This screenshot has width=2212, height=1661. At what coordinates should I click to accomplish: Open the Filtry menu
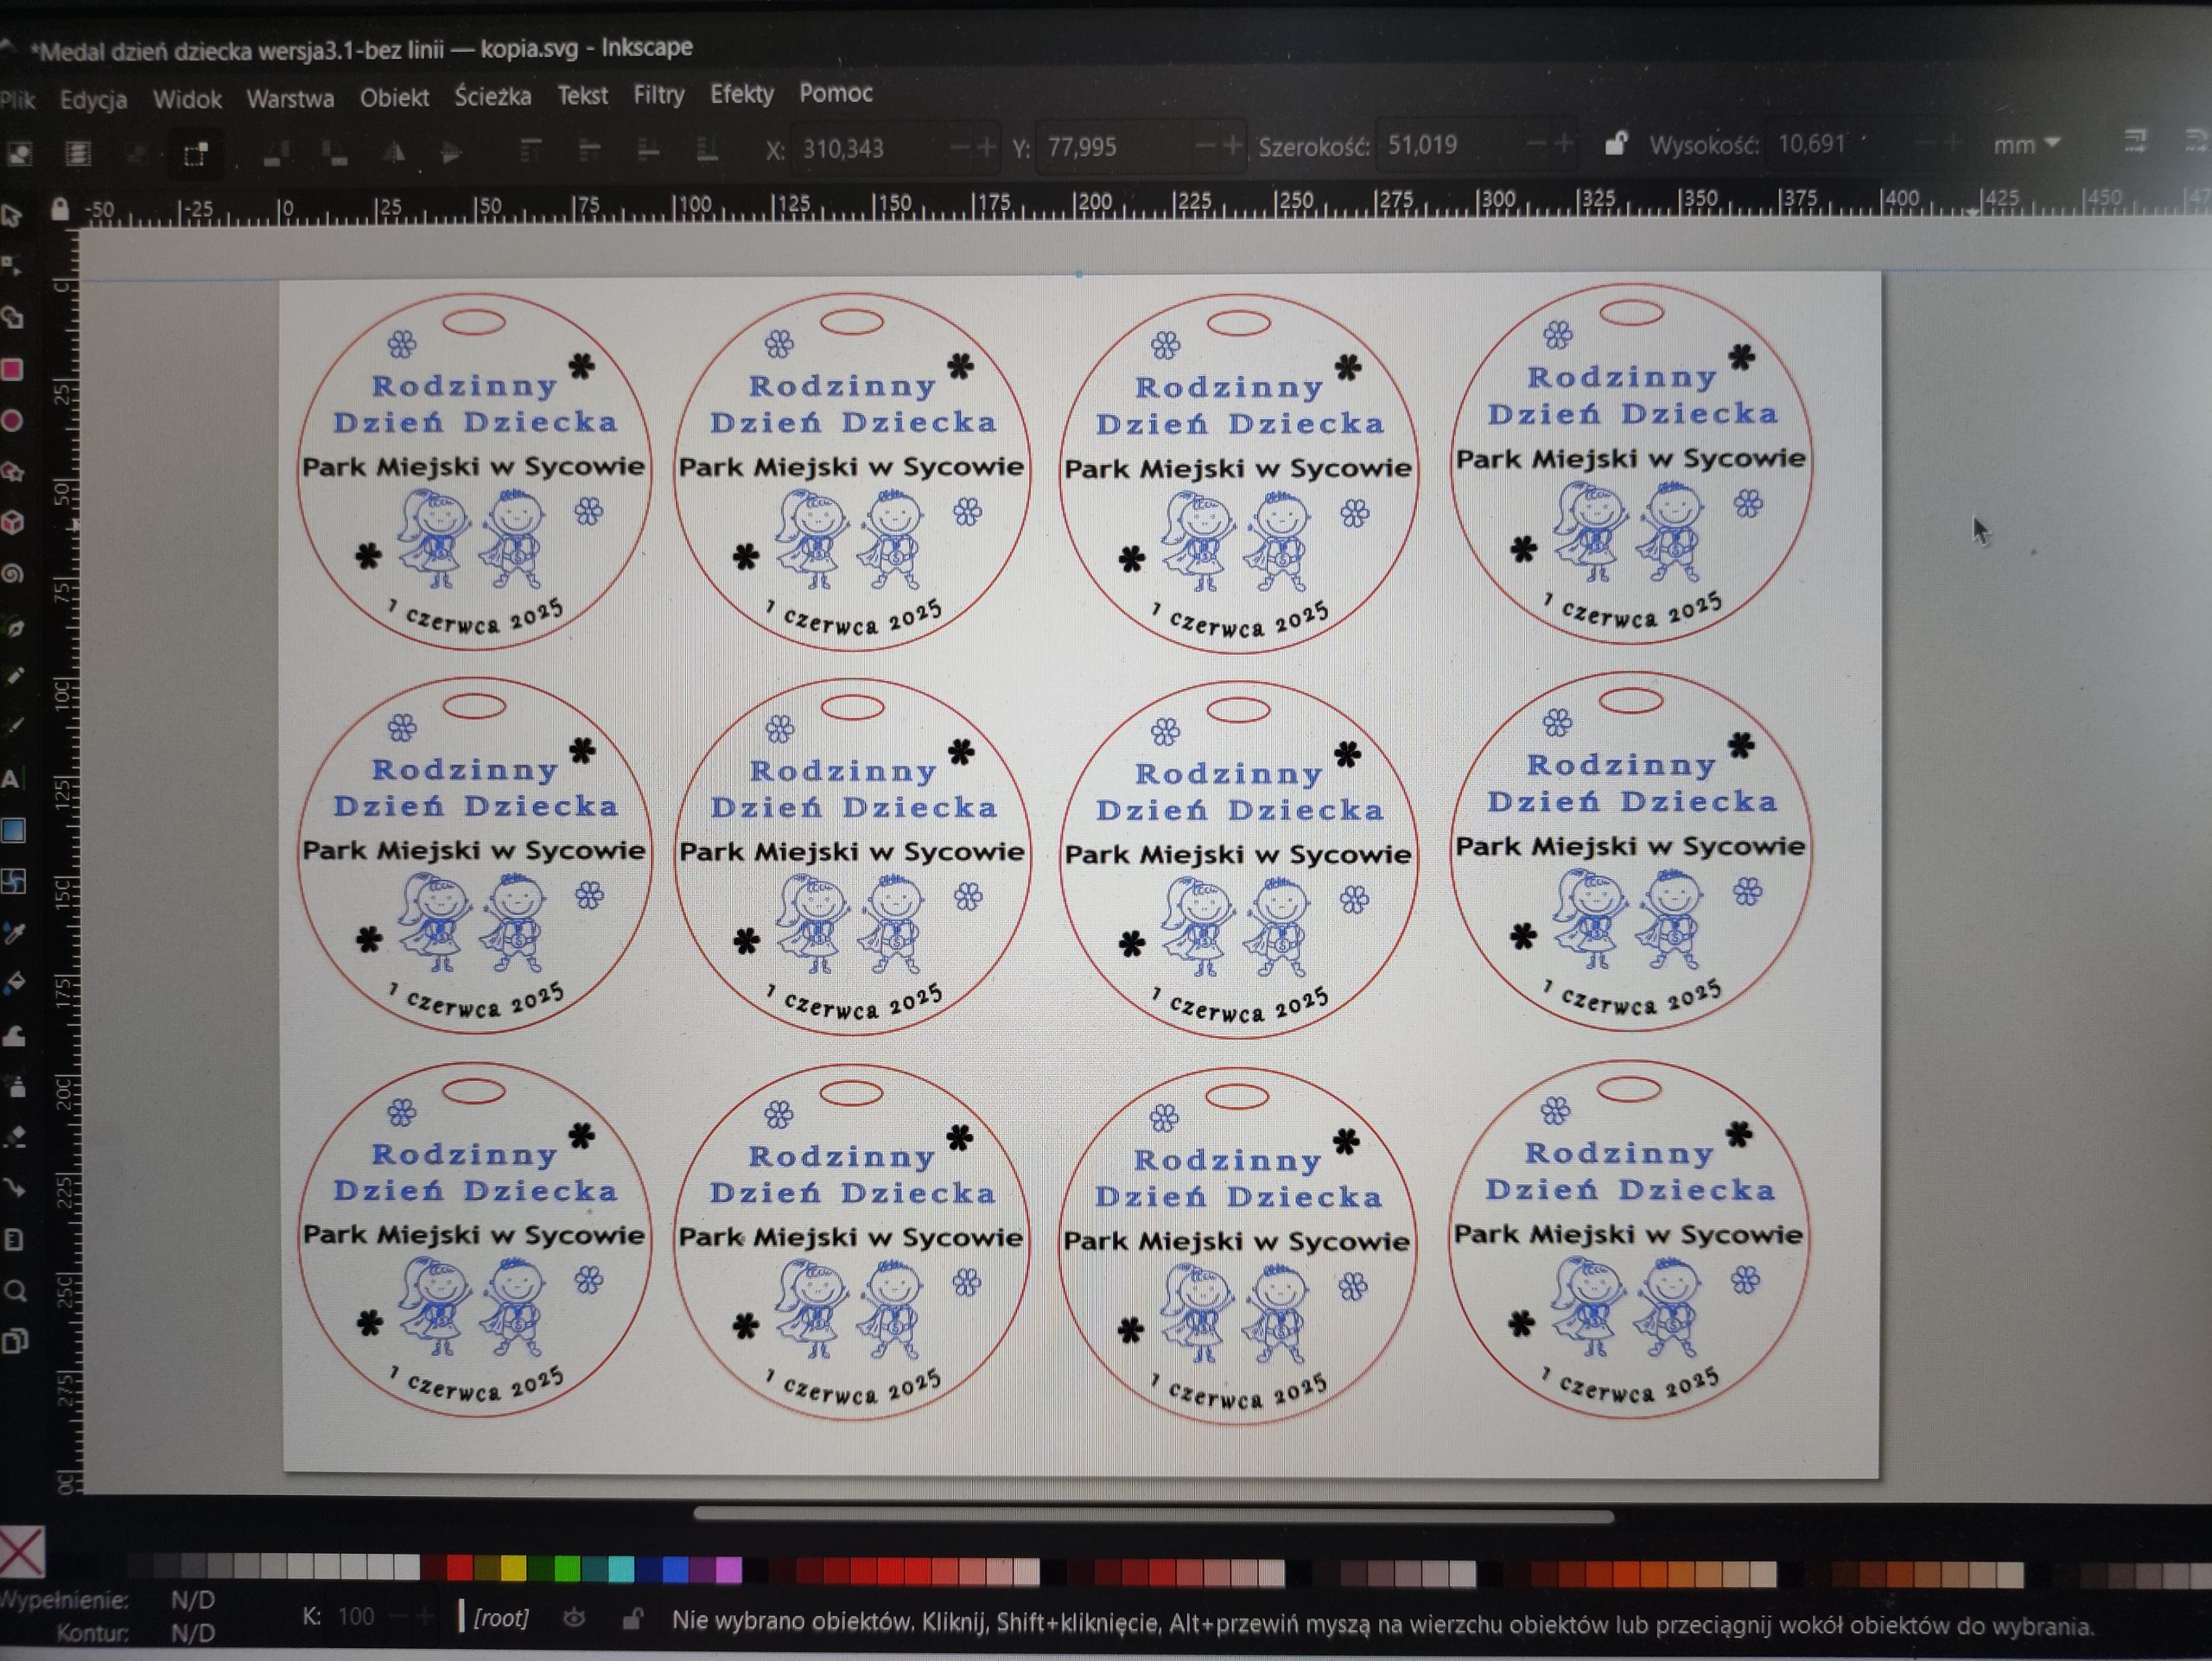658,95
